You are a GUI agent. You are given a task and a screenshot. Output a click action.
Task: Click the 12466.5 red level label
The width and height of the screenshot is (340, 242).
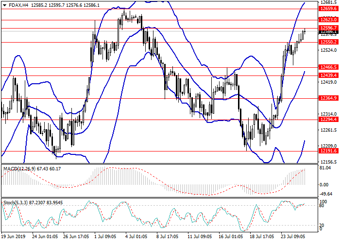[x=328, y=67]
